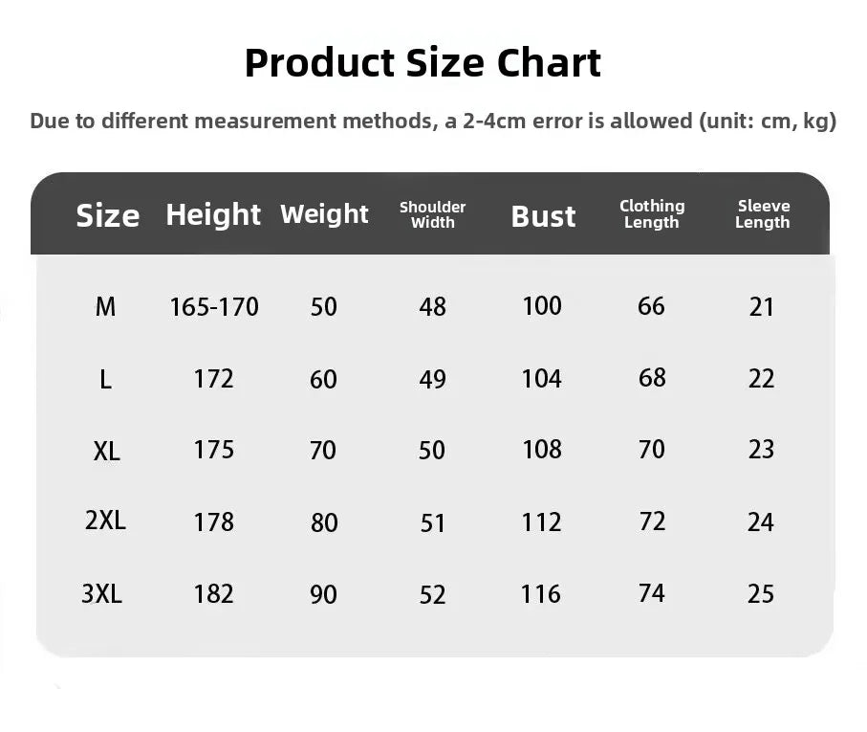
Task: Click the XL size row label
Action: pyautogui.click(x=106, y=451)
